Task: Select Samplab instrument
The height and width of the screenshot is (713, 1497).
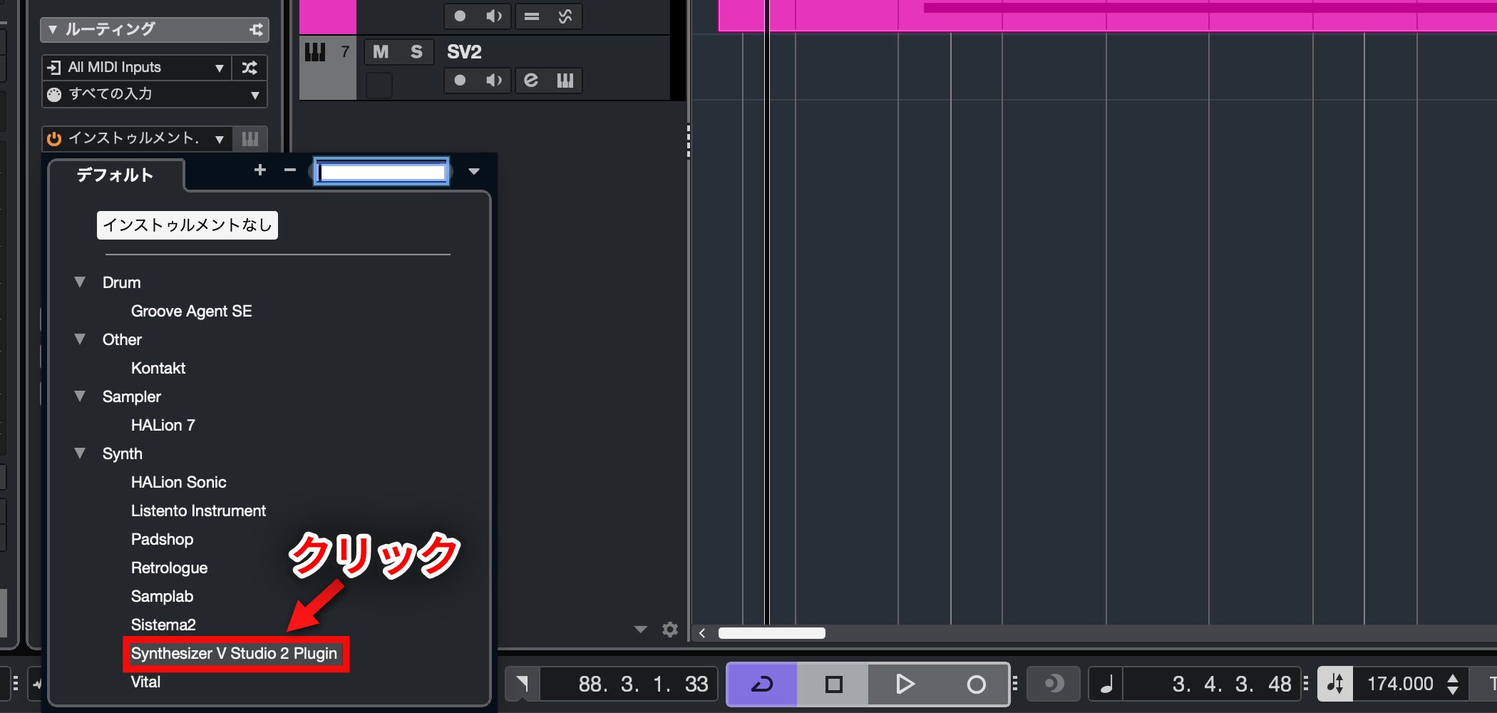Action: point(162,596)
